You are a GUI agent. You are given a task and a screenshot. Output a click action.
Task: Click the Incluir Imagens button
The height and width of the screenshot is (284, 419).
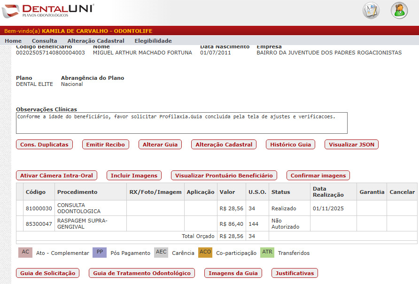[134, 176]
